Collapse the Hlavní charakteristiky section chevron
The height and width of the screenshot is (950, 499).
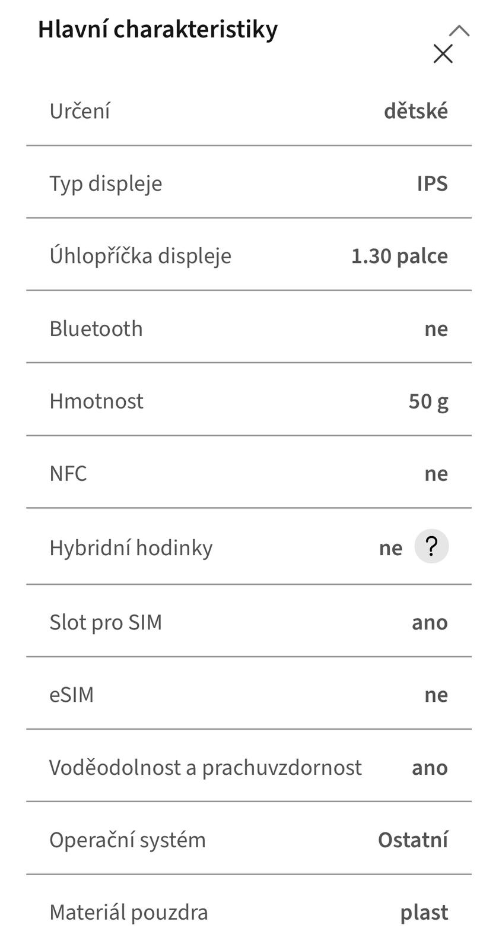tap(459, 30)
